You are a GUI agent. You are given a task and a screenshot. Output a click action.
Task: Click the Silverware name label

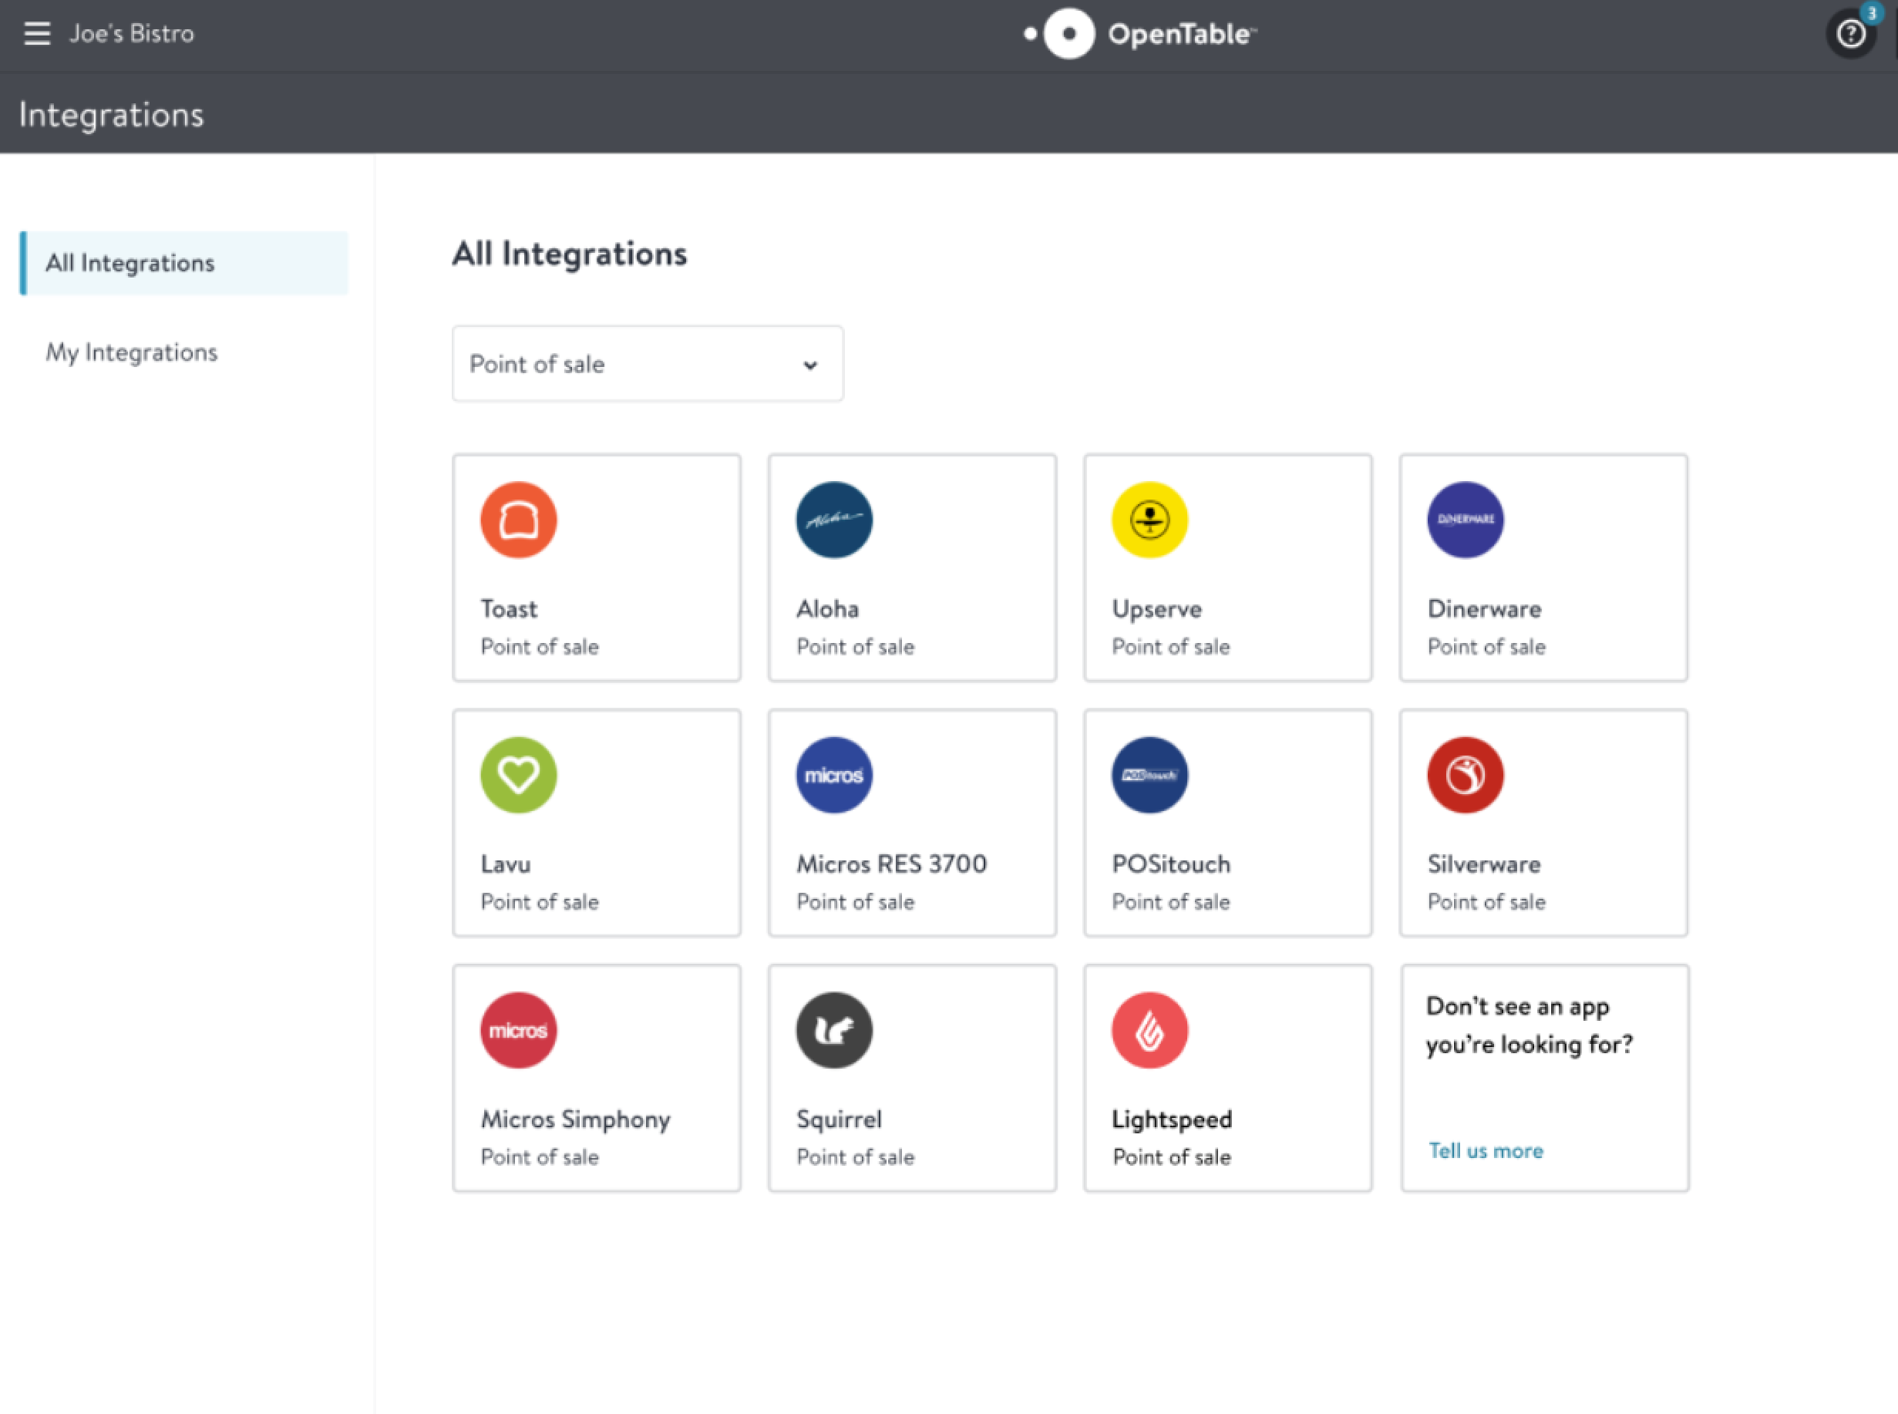pyautogui.click(x=1484, y=864)
